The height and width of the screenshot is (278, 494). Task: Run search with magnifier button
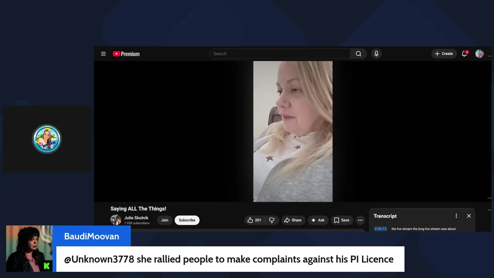359,54
